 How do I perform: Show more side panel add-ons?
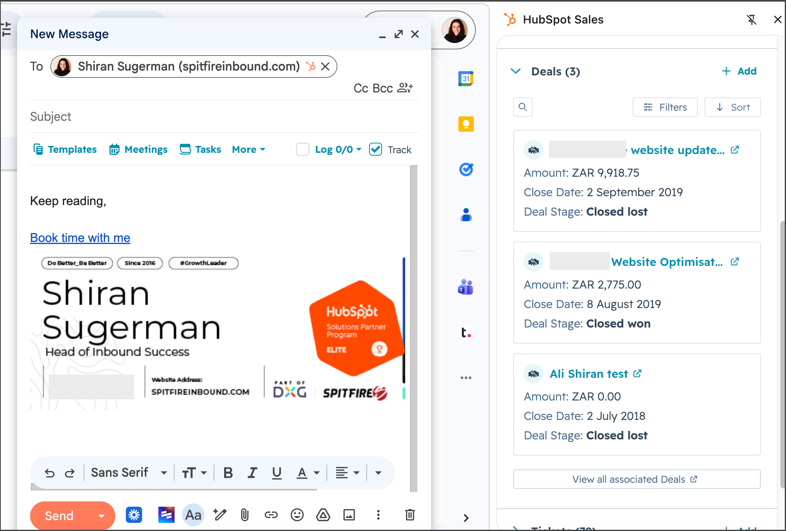click(x=466, y=378)
